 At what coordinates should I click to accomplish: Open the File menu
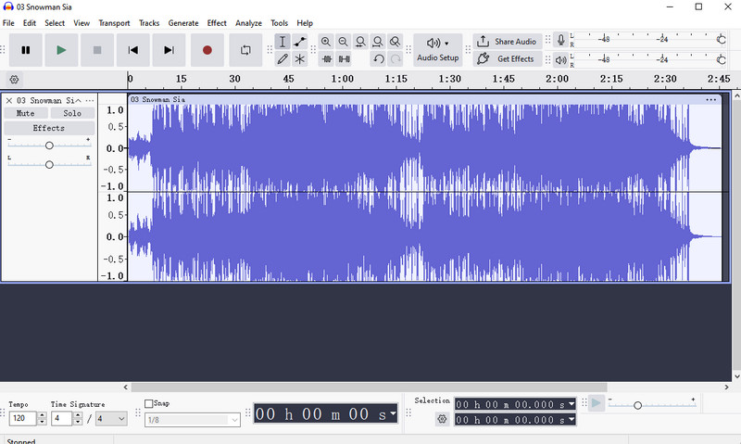(x=8, y=22)
